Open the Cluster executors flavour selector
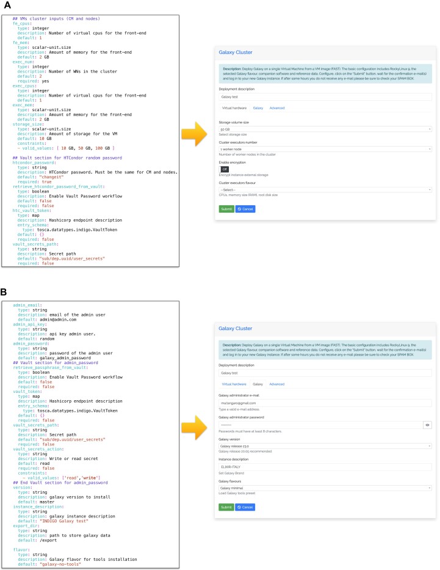The image size is (440, 570). 325,189
